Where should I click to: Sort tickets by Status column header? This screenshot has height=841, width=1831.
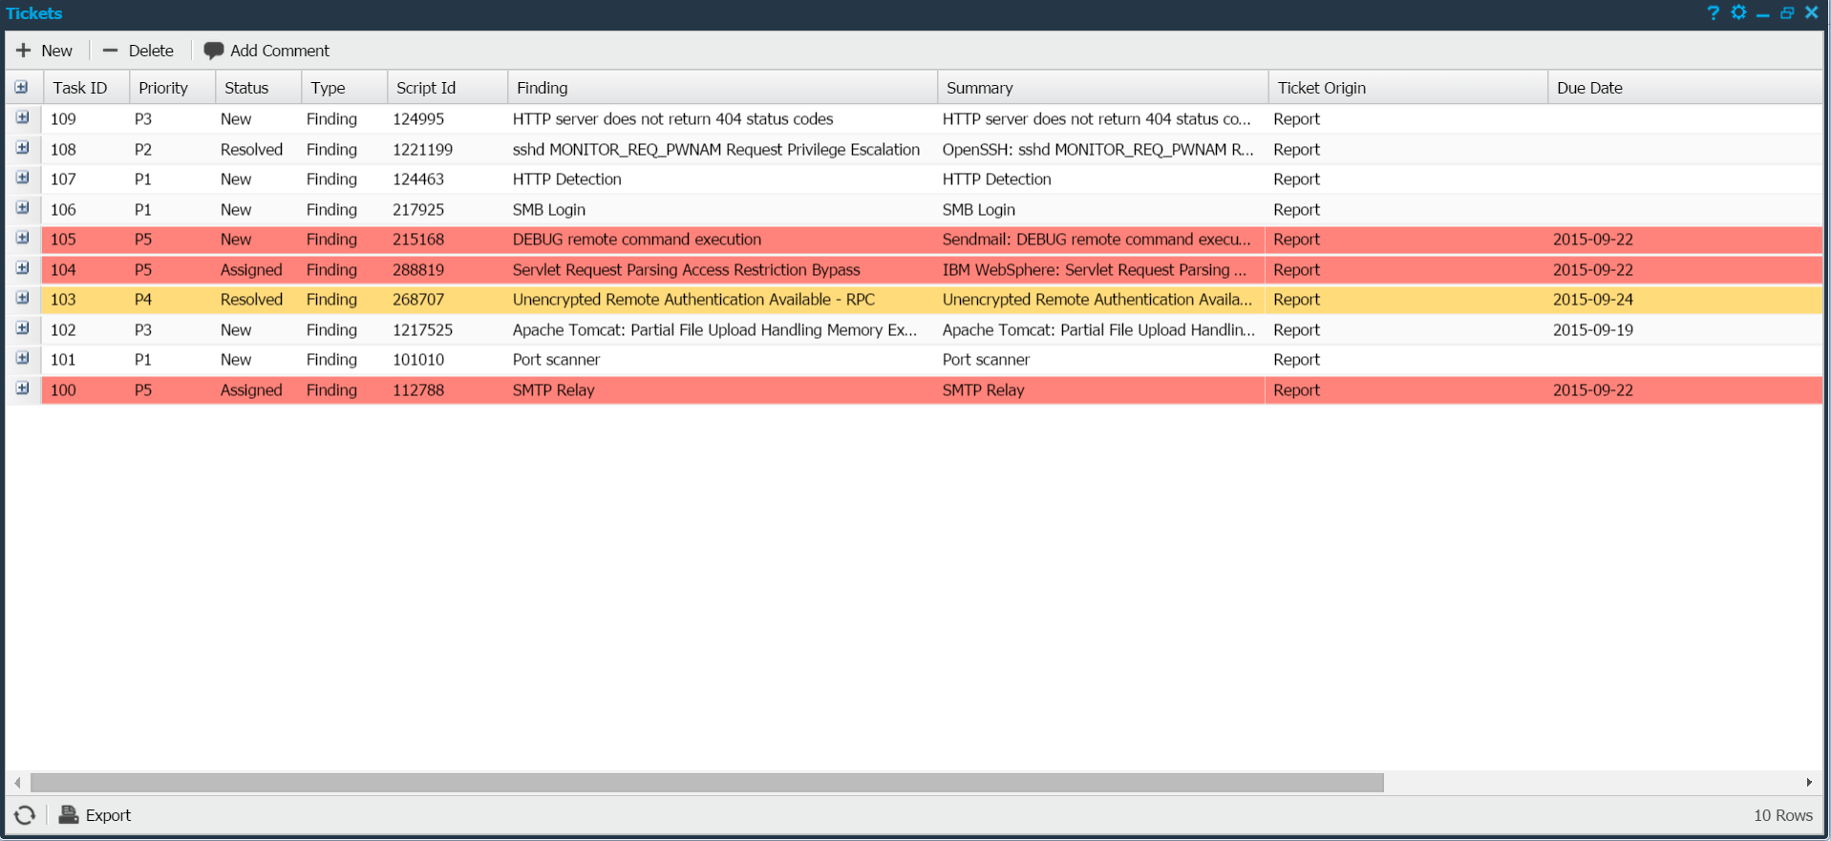(246, 88)
